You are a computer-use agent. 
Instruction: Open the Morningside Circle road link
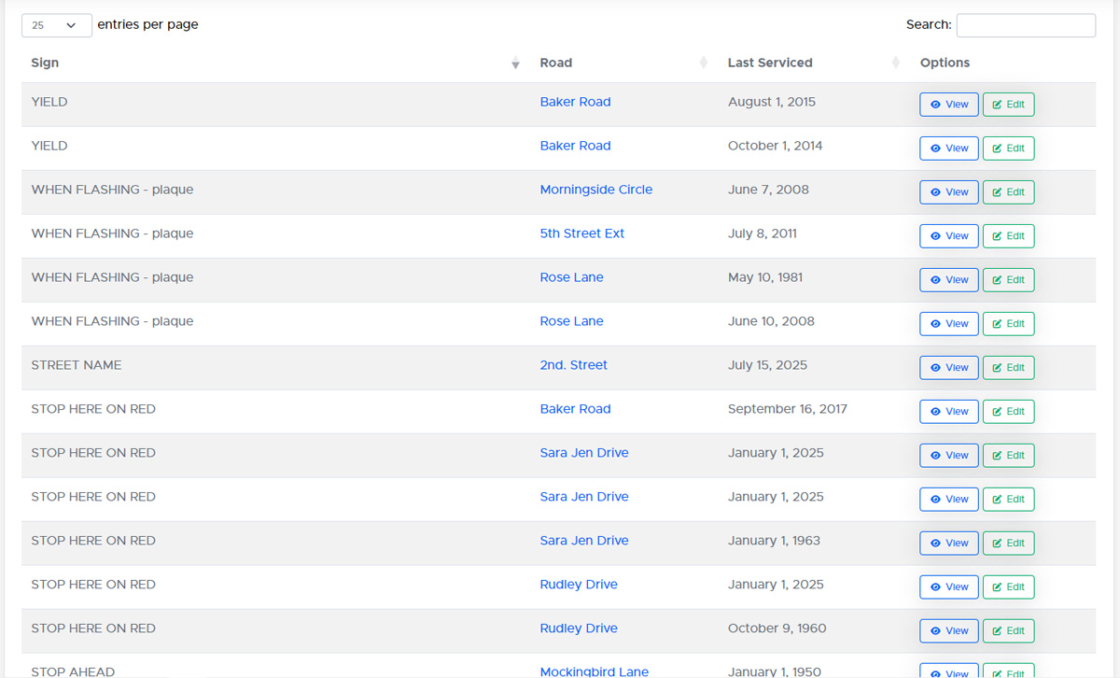coord(595,190)
